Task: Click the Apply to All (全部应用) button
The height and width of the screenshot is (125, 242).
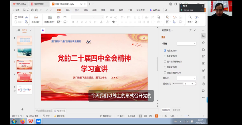Action: tap(166, 110)
